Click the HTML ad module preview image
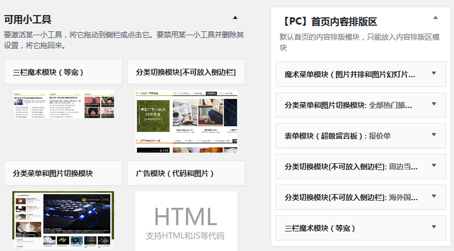Image resolution: width=454 pixels, height=251 pixels. pyautogui.click(x=186, y=221)
